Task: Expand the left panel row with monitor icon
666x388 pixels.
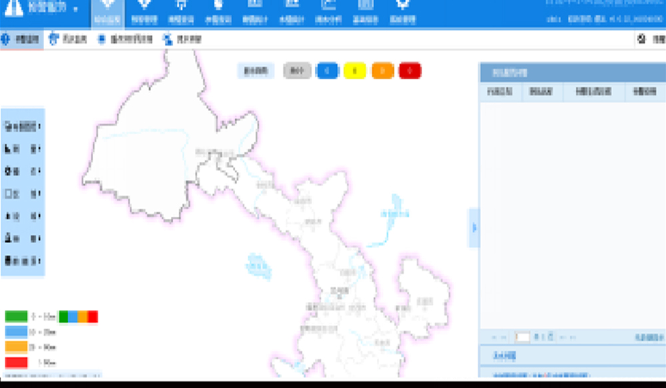Action: click(23, 126)
